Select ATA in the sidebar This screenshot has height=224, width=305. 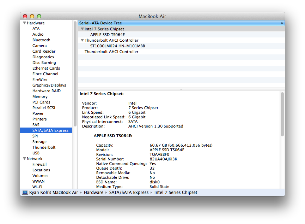(x=36, y=29)
